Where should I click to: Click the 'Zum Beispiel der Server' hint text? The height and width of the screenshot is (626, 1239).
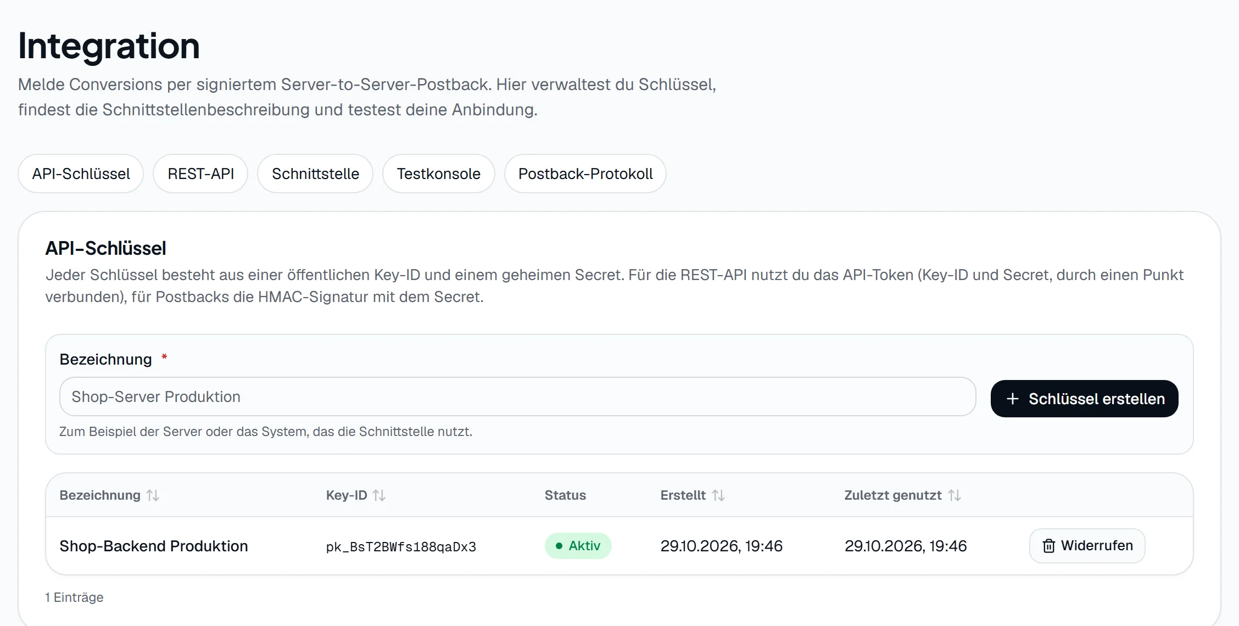[x=266, y=432]
